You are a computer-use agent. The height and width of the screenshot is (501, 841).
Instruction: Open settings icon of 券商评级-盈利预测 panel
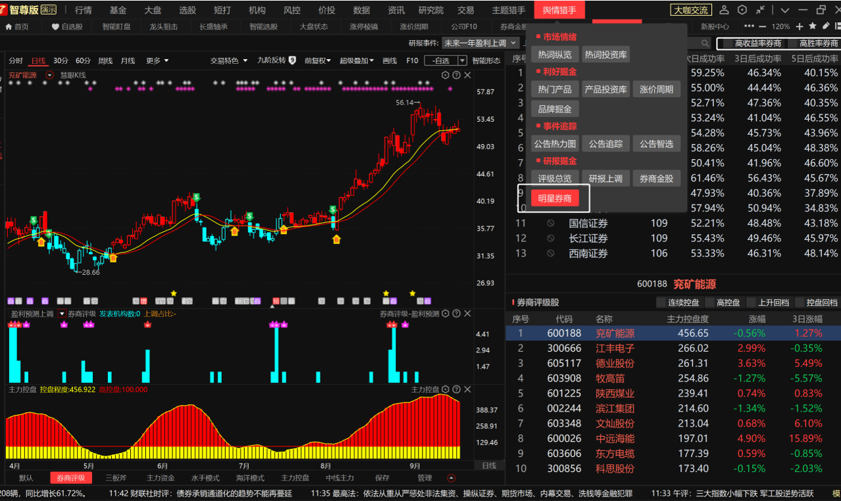(446, 314)
